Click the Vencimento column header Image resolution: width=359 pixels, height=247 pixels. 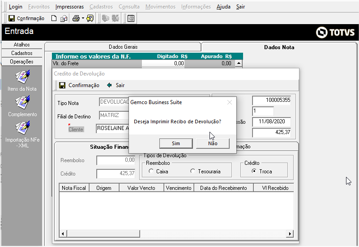point(179,188)
